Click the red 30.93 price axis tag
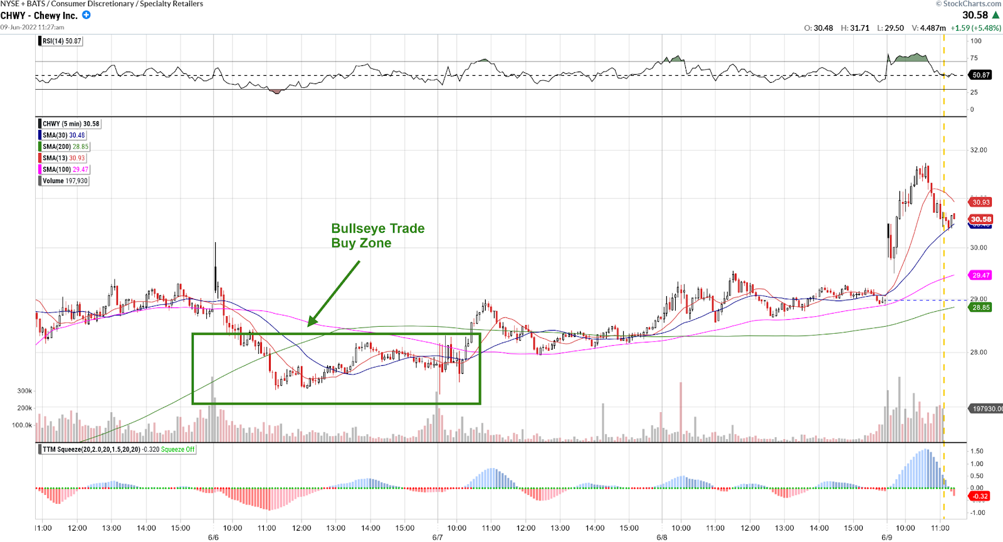 (x=981, y=202)
